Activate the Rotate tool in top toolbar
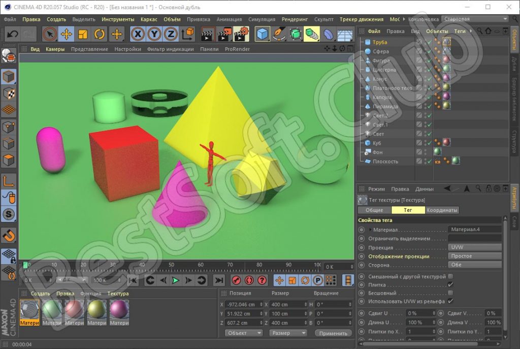 pos(100,34)
